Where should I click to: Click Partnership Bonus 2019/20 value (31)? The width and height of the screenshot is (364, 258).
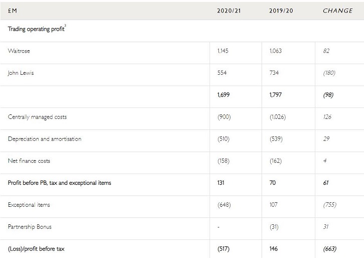pos(274,227)
